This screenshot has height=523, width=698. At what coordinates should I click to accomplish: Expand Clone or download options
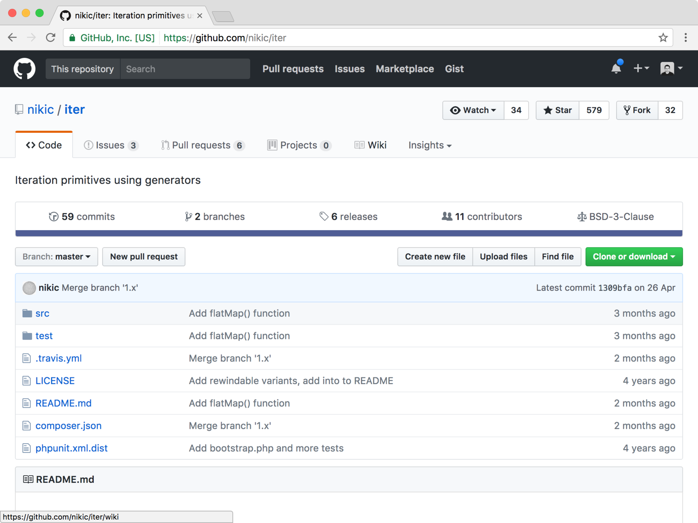634,257
